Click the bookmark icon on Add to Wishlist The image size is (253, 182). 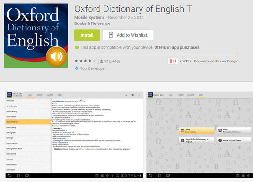(111, 35)
